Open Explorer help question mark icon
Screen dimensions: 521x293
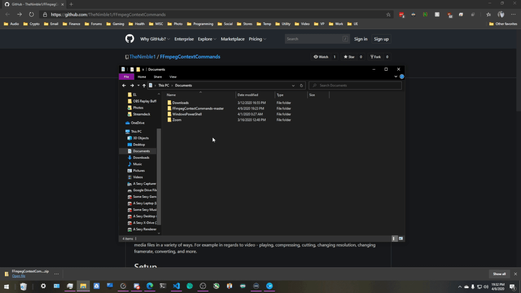tap(402, 77)
